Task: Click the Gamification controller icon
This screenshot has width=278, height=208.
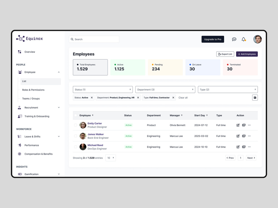Action: point(20,174)
